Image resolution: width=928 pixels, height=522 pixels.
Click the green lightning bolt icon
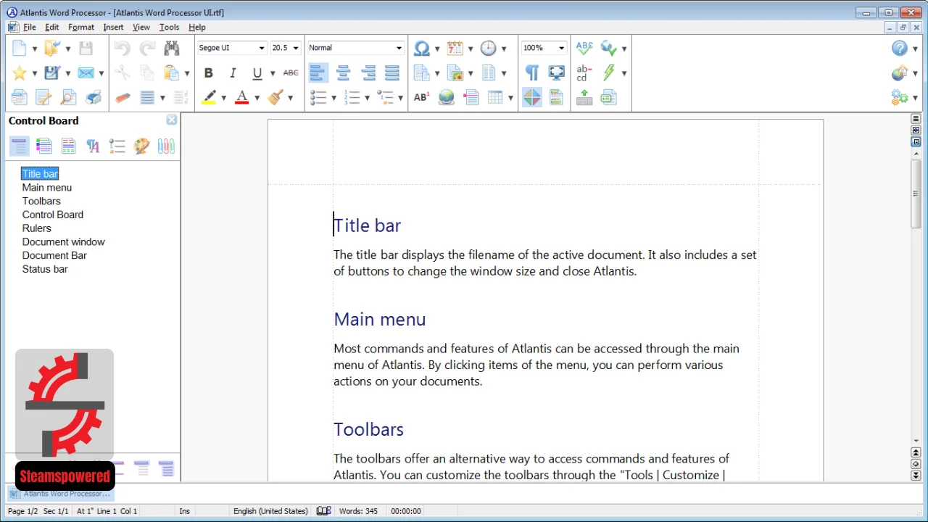click(x=609, y=72)
